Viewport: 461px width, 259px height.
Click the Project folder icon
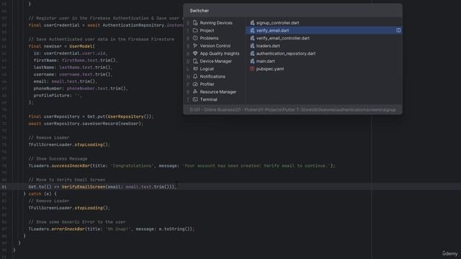(195, 30)
